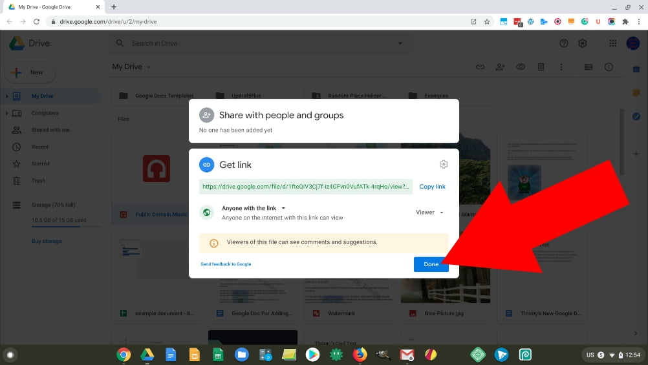This screenshot has width=648, height=365.
Task: Click Get add-ons plus icon
Action: coord(636,154)
